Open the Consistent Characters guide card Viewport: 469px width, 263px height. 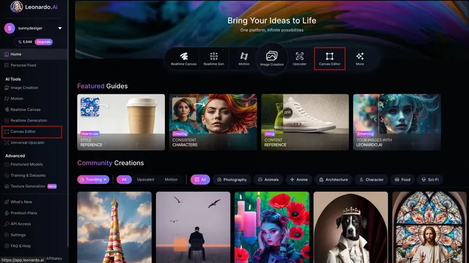click(x=213, y=122)
